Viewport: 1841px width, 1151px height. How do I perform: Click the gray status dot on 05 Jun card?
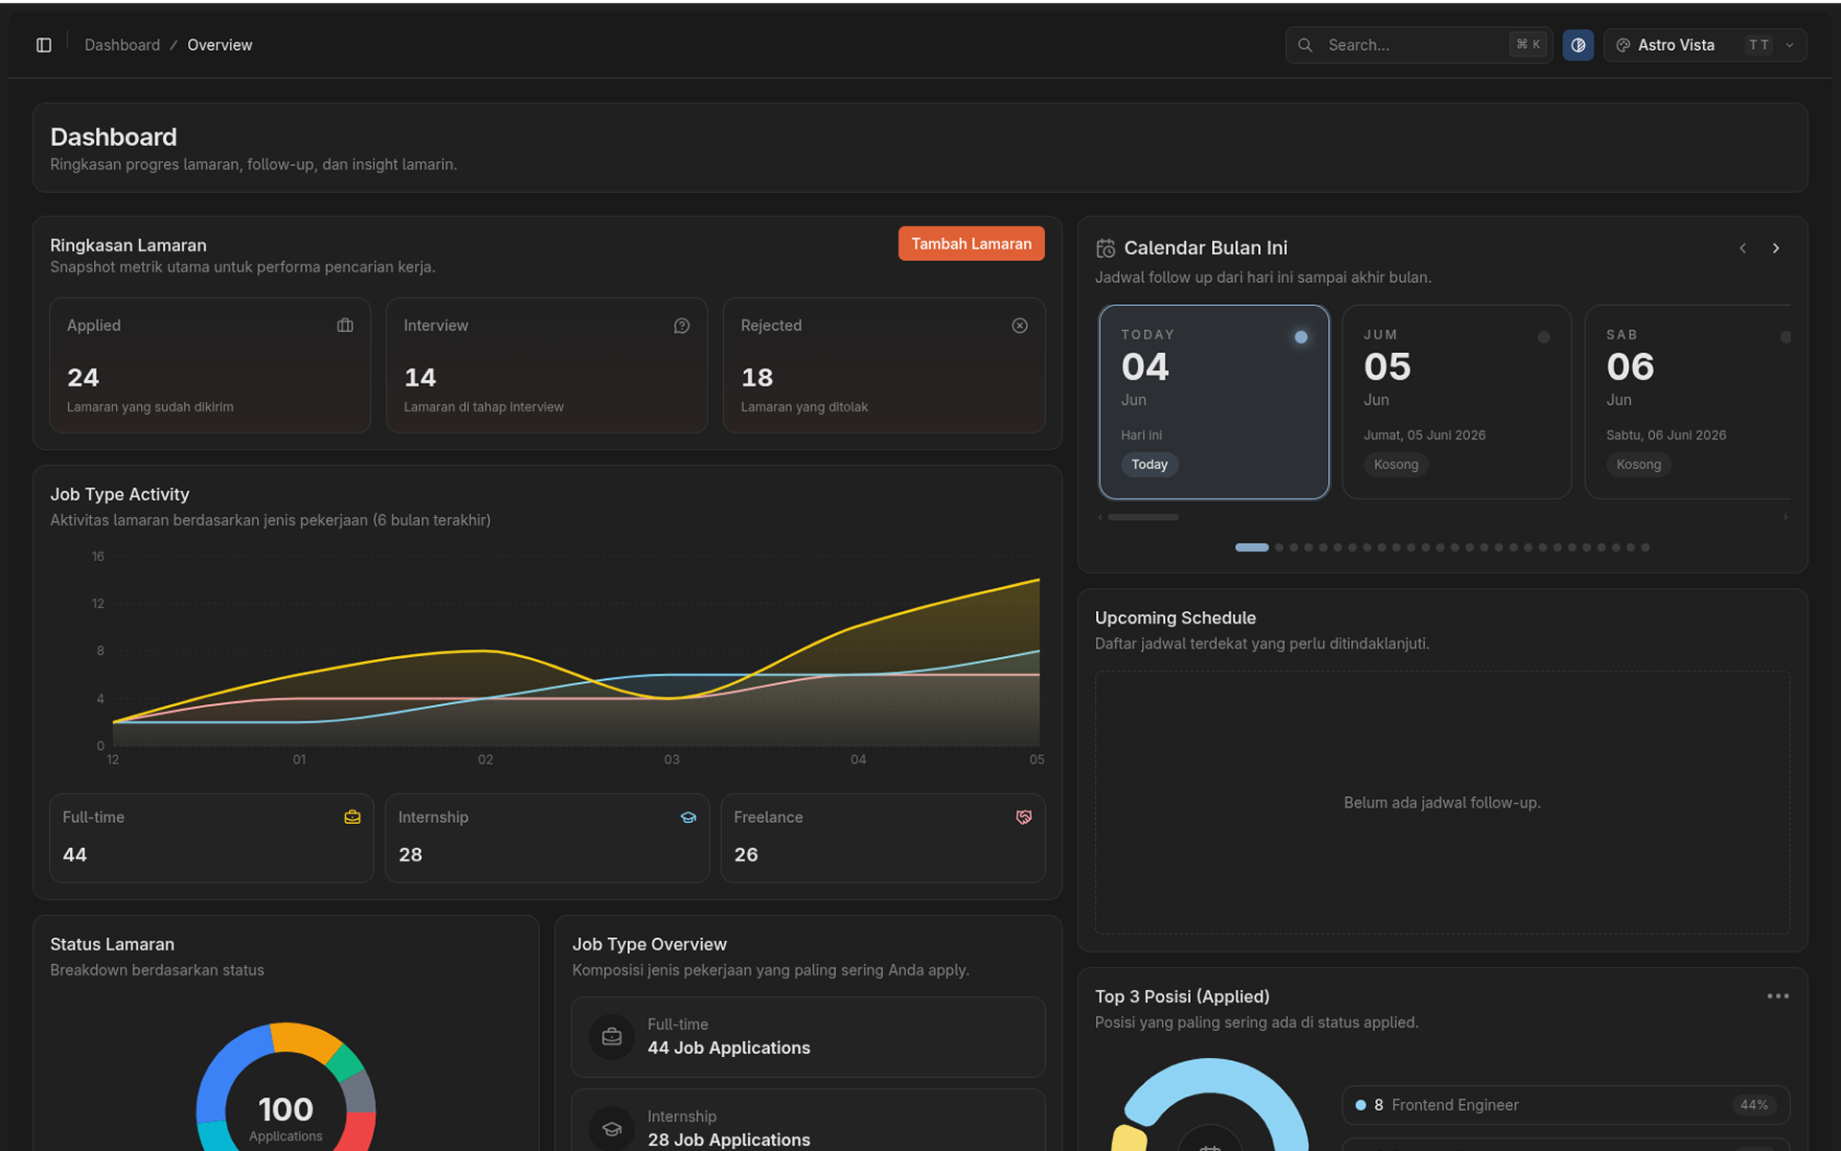pos(1544,337)
